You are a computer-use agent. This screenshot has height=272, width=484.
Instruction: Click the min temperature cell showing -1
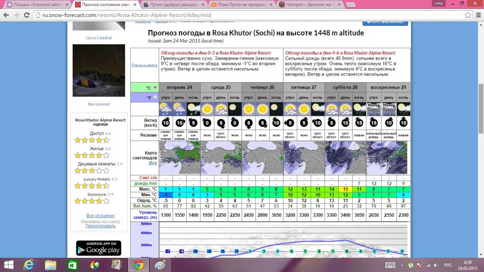tap(165, 195)
